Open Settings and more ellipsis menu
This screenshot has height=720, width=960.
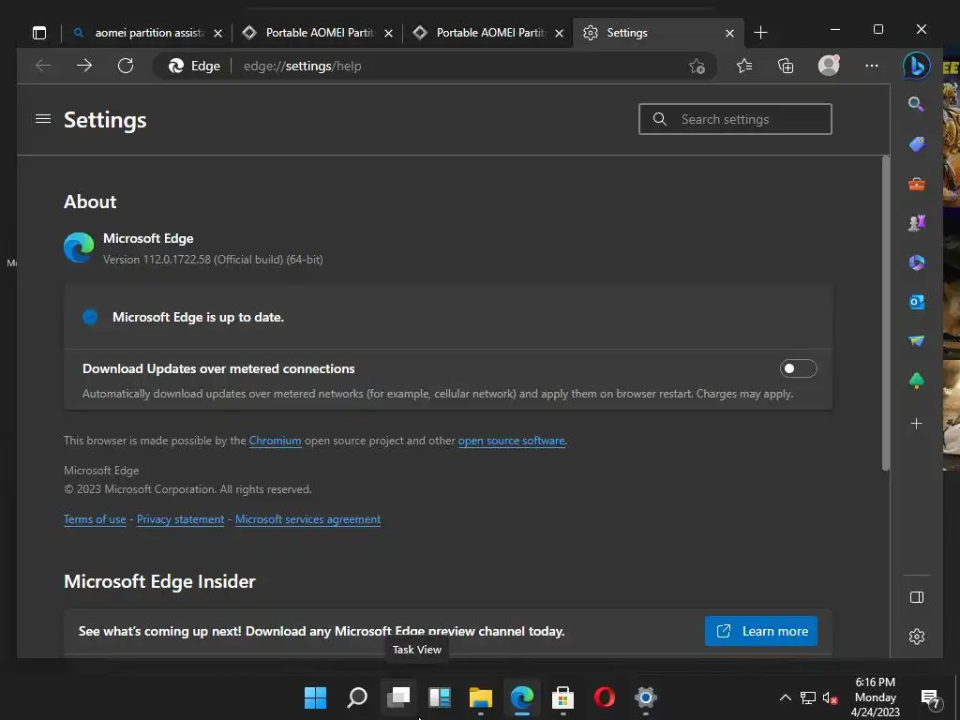(872, 66)
